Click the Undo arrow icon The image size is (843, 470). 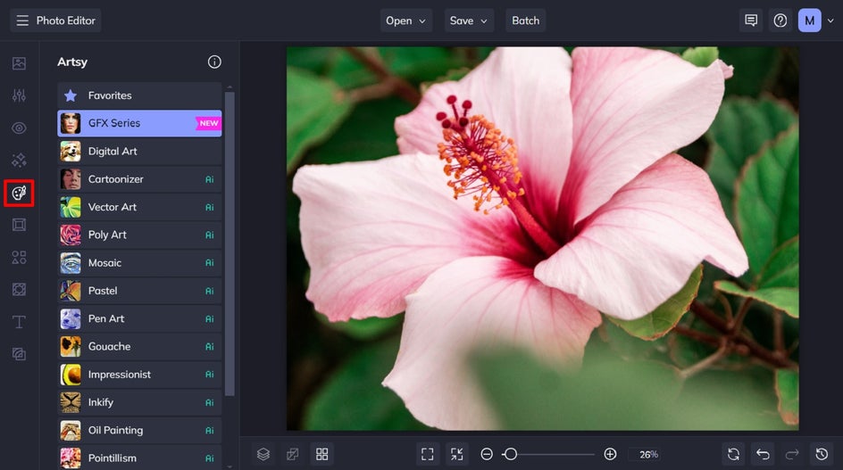762,454
